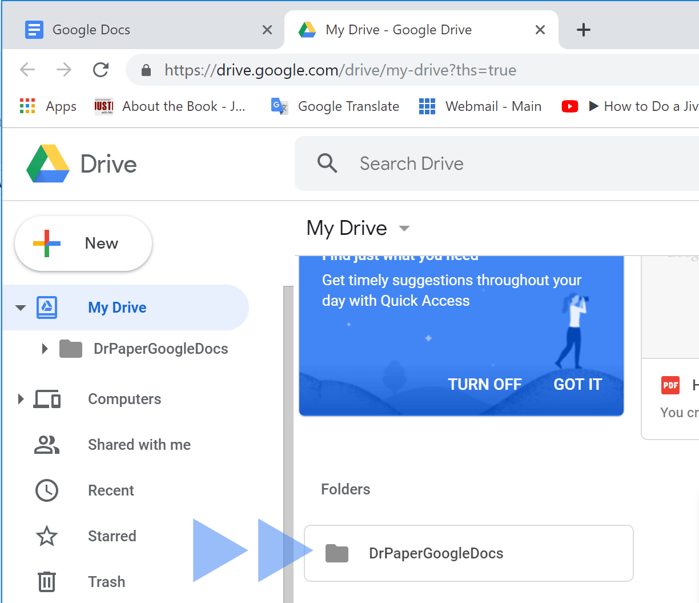Screen dimensions: 699x603
Task: Expand the DrPaperGoogleDocs folder in the sidebar
Action: tap(45, 349)
